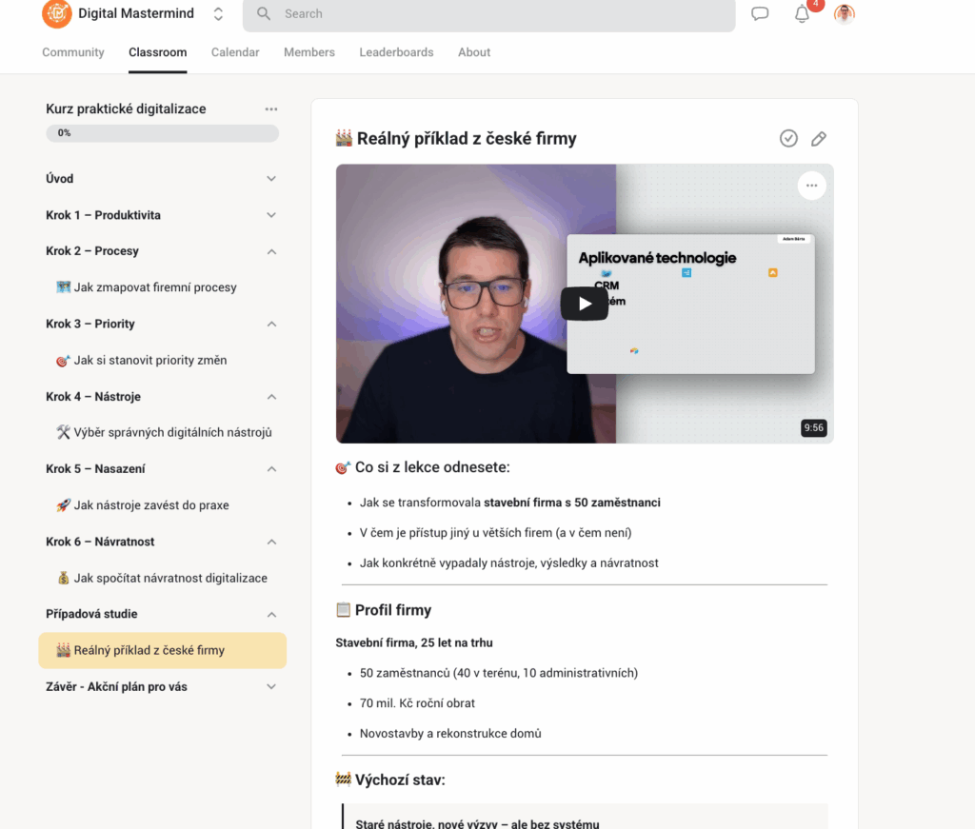Mark lesson complete using the checkmark circle
Image resolution: width=975 pixels, height=829 pixels.
pyautogui.click(x=788, y=138)
